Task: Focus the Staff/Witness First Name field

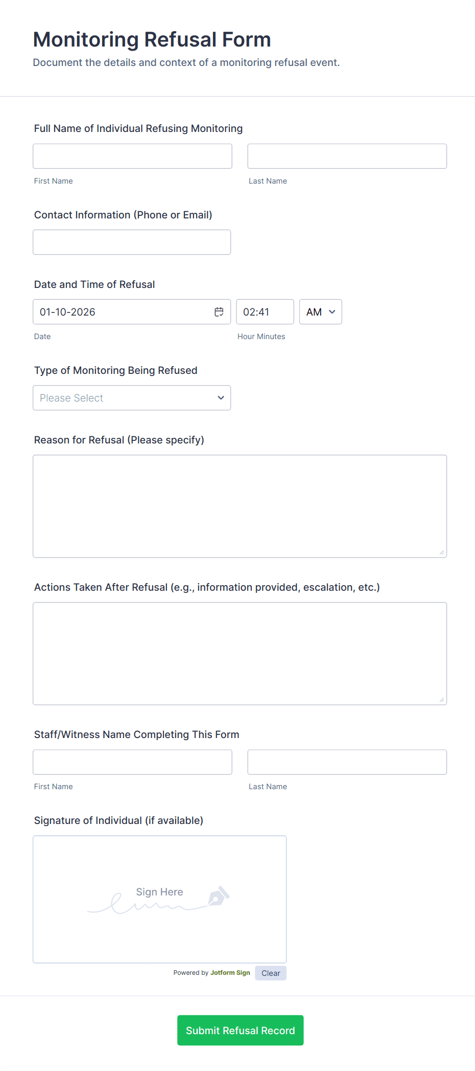Action: pos(132,762)
